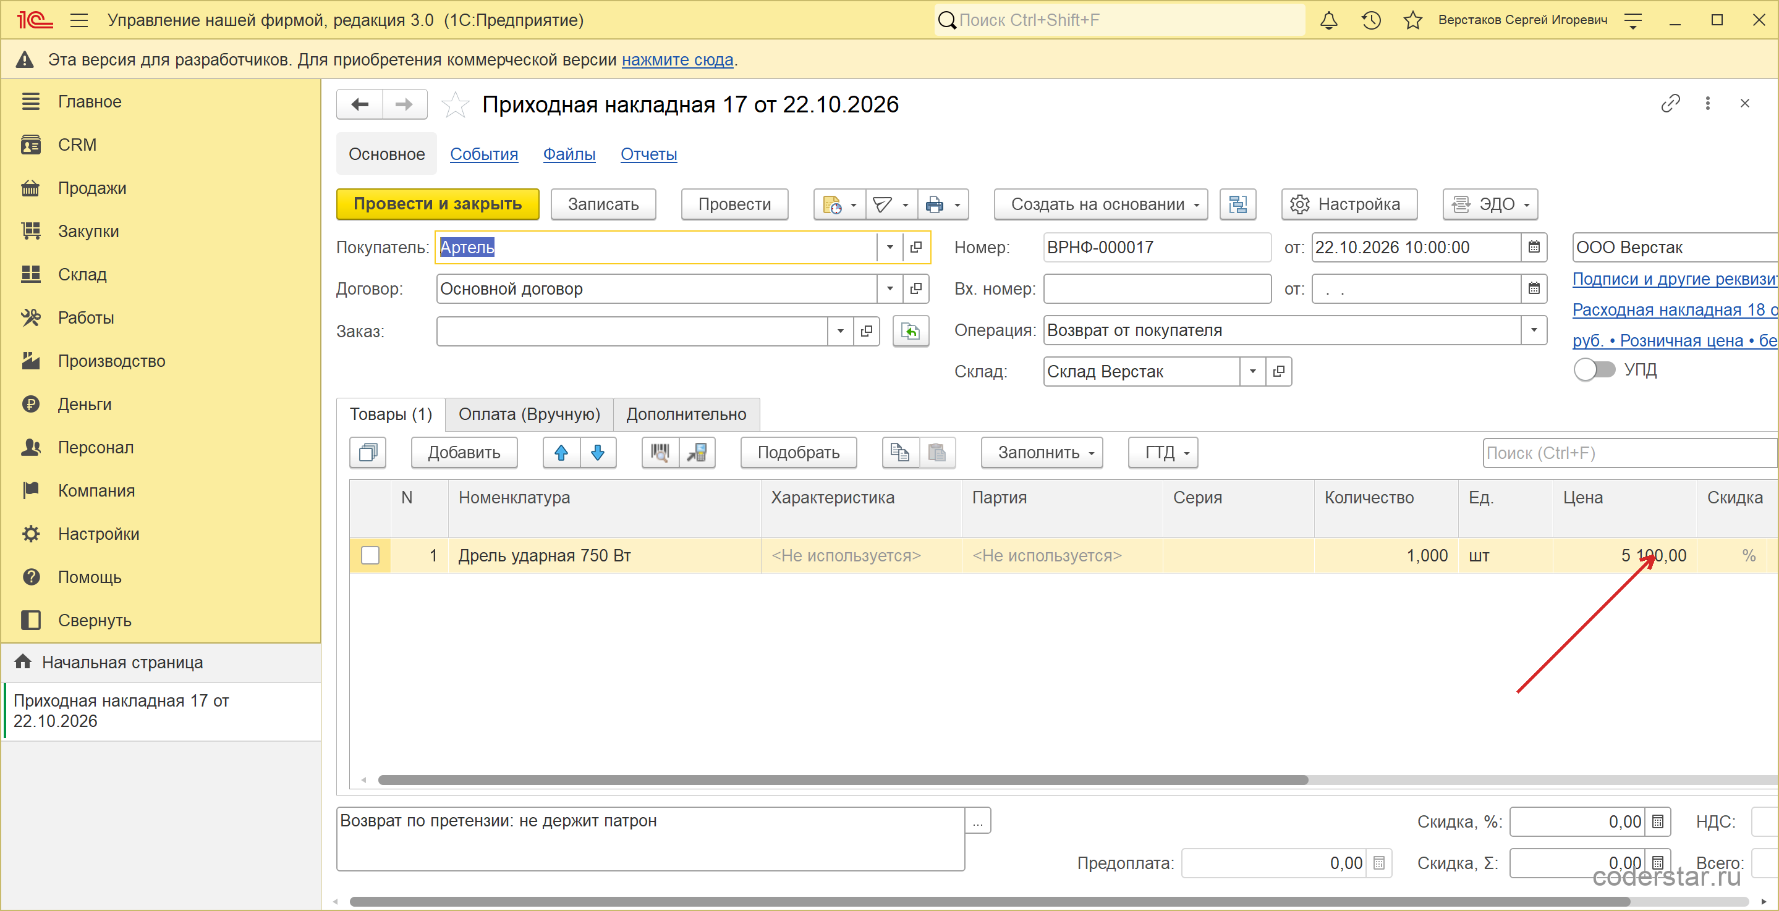Open three-dot more actions menu
The width and height of the screenshot is (1779, 911).
(1708, 104)
